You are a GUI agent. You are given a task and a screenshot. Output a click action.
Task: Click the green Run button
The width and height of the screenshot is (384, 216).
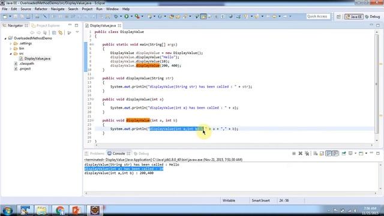coord(127,16)
